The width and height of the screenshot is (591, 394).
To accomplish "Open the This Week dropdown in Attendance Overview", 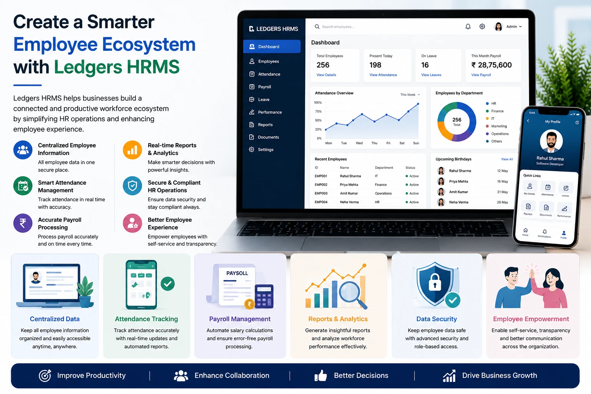I will 410,95.
